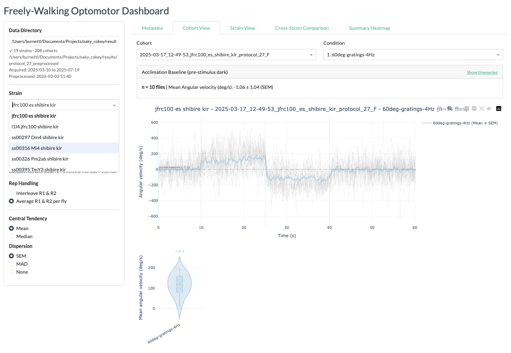
Task: Collapse the Strain dropdown arrow
Action: click(x=114, y=105)
